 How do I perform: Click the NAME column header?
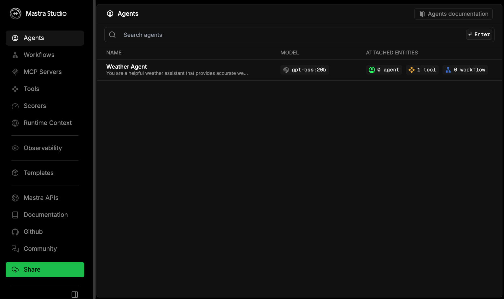(x=114, y=53)
